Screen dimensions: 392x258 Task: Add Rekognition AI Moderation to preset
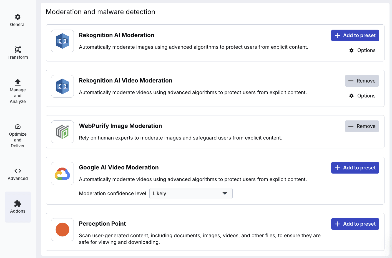point(355,35)
